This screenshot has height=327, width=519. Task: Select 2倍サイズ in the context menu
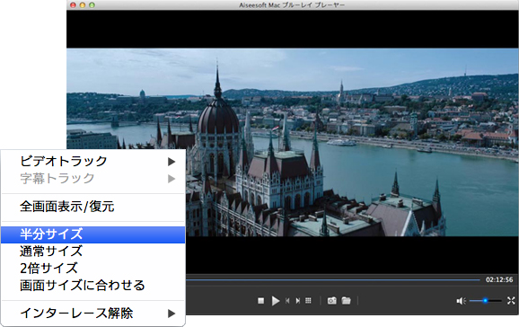click(93, 268)
